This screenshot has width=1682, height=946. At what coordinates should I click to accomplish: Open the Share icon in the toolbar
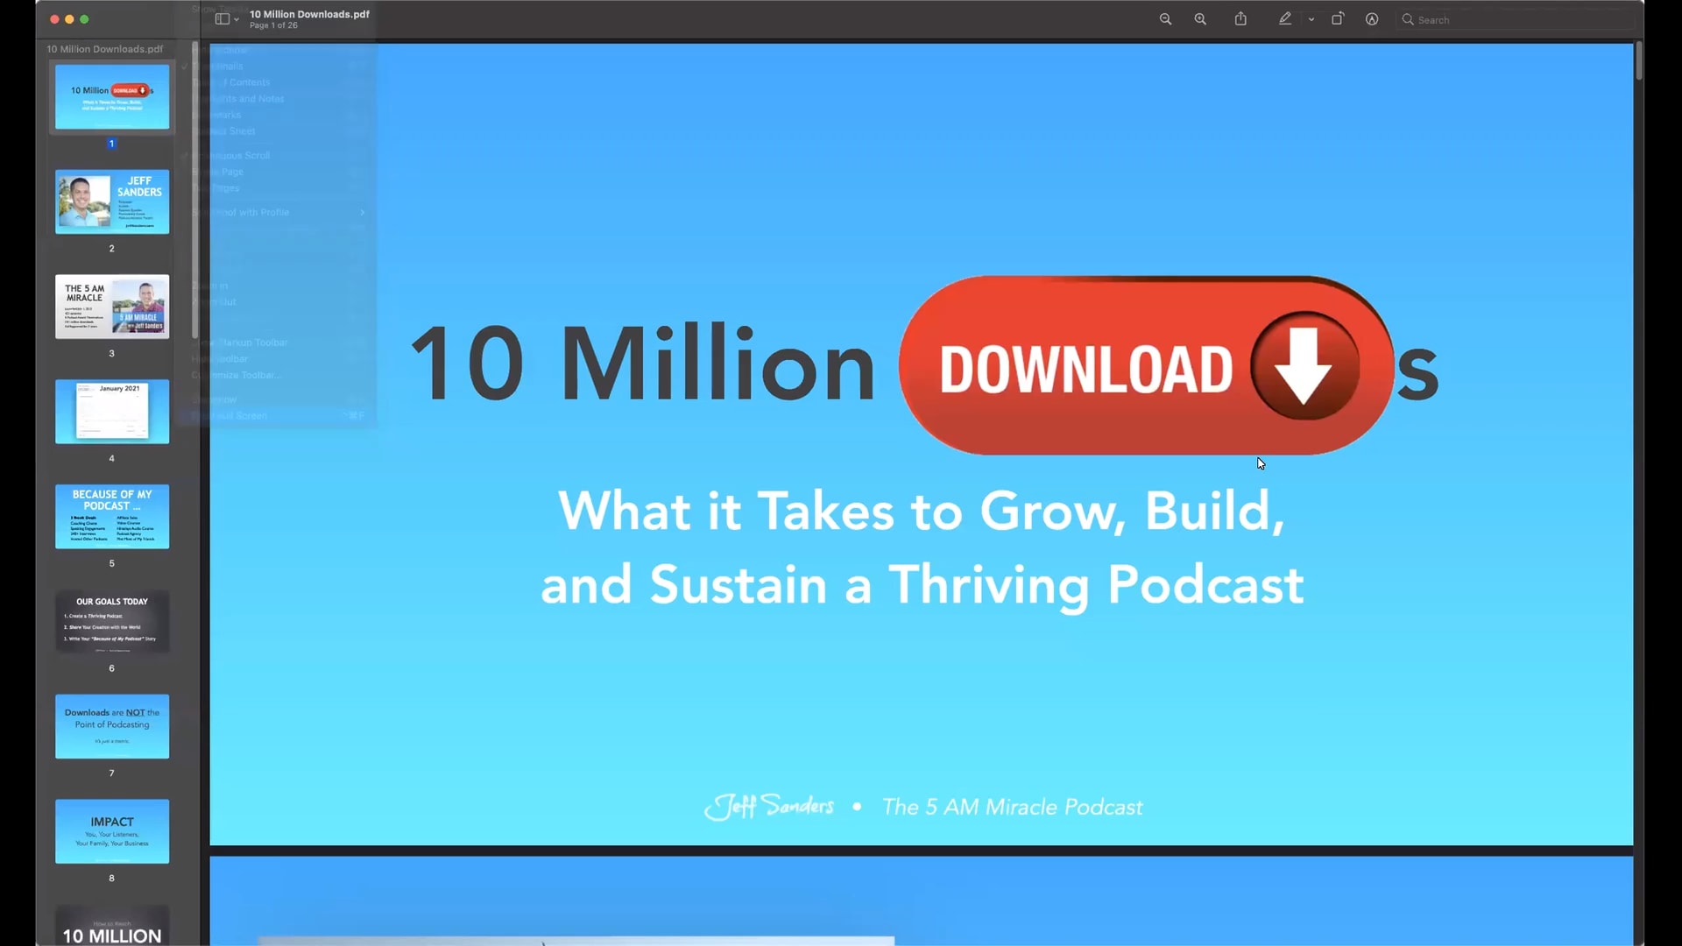tap(1240, 18)
